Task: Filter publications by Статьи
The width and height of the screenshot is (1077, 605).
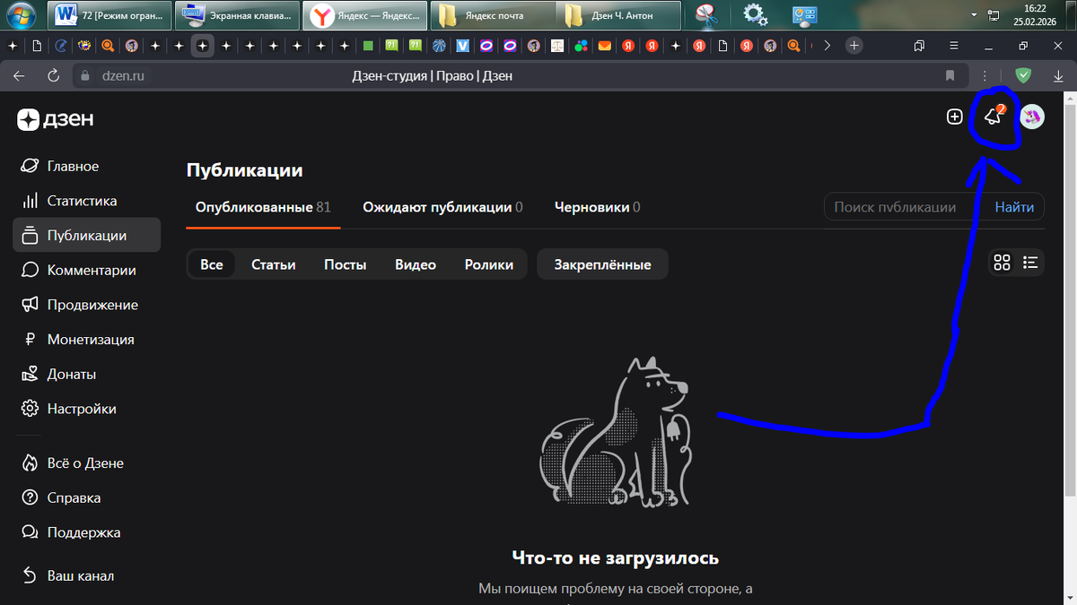Action: pos(274,264)
